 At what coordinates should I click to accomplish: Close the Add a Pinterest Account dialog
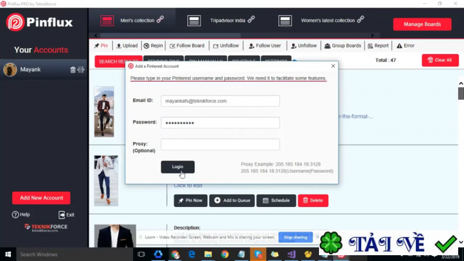333,66
